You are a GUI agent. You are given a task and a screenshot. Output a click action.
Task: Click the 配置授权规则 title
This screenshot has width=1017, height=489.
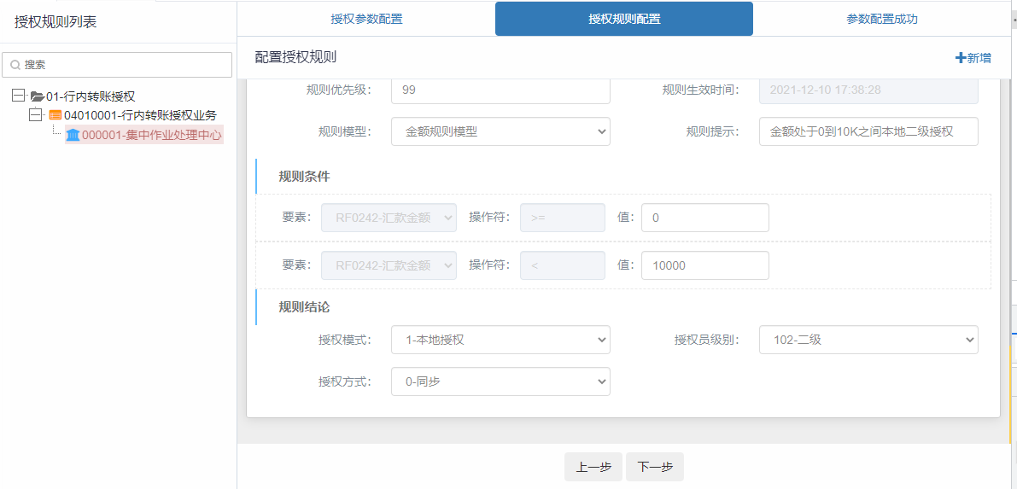tap(295, 57)
